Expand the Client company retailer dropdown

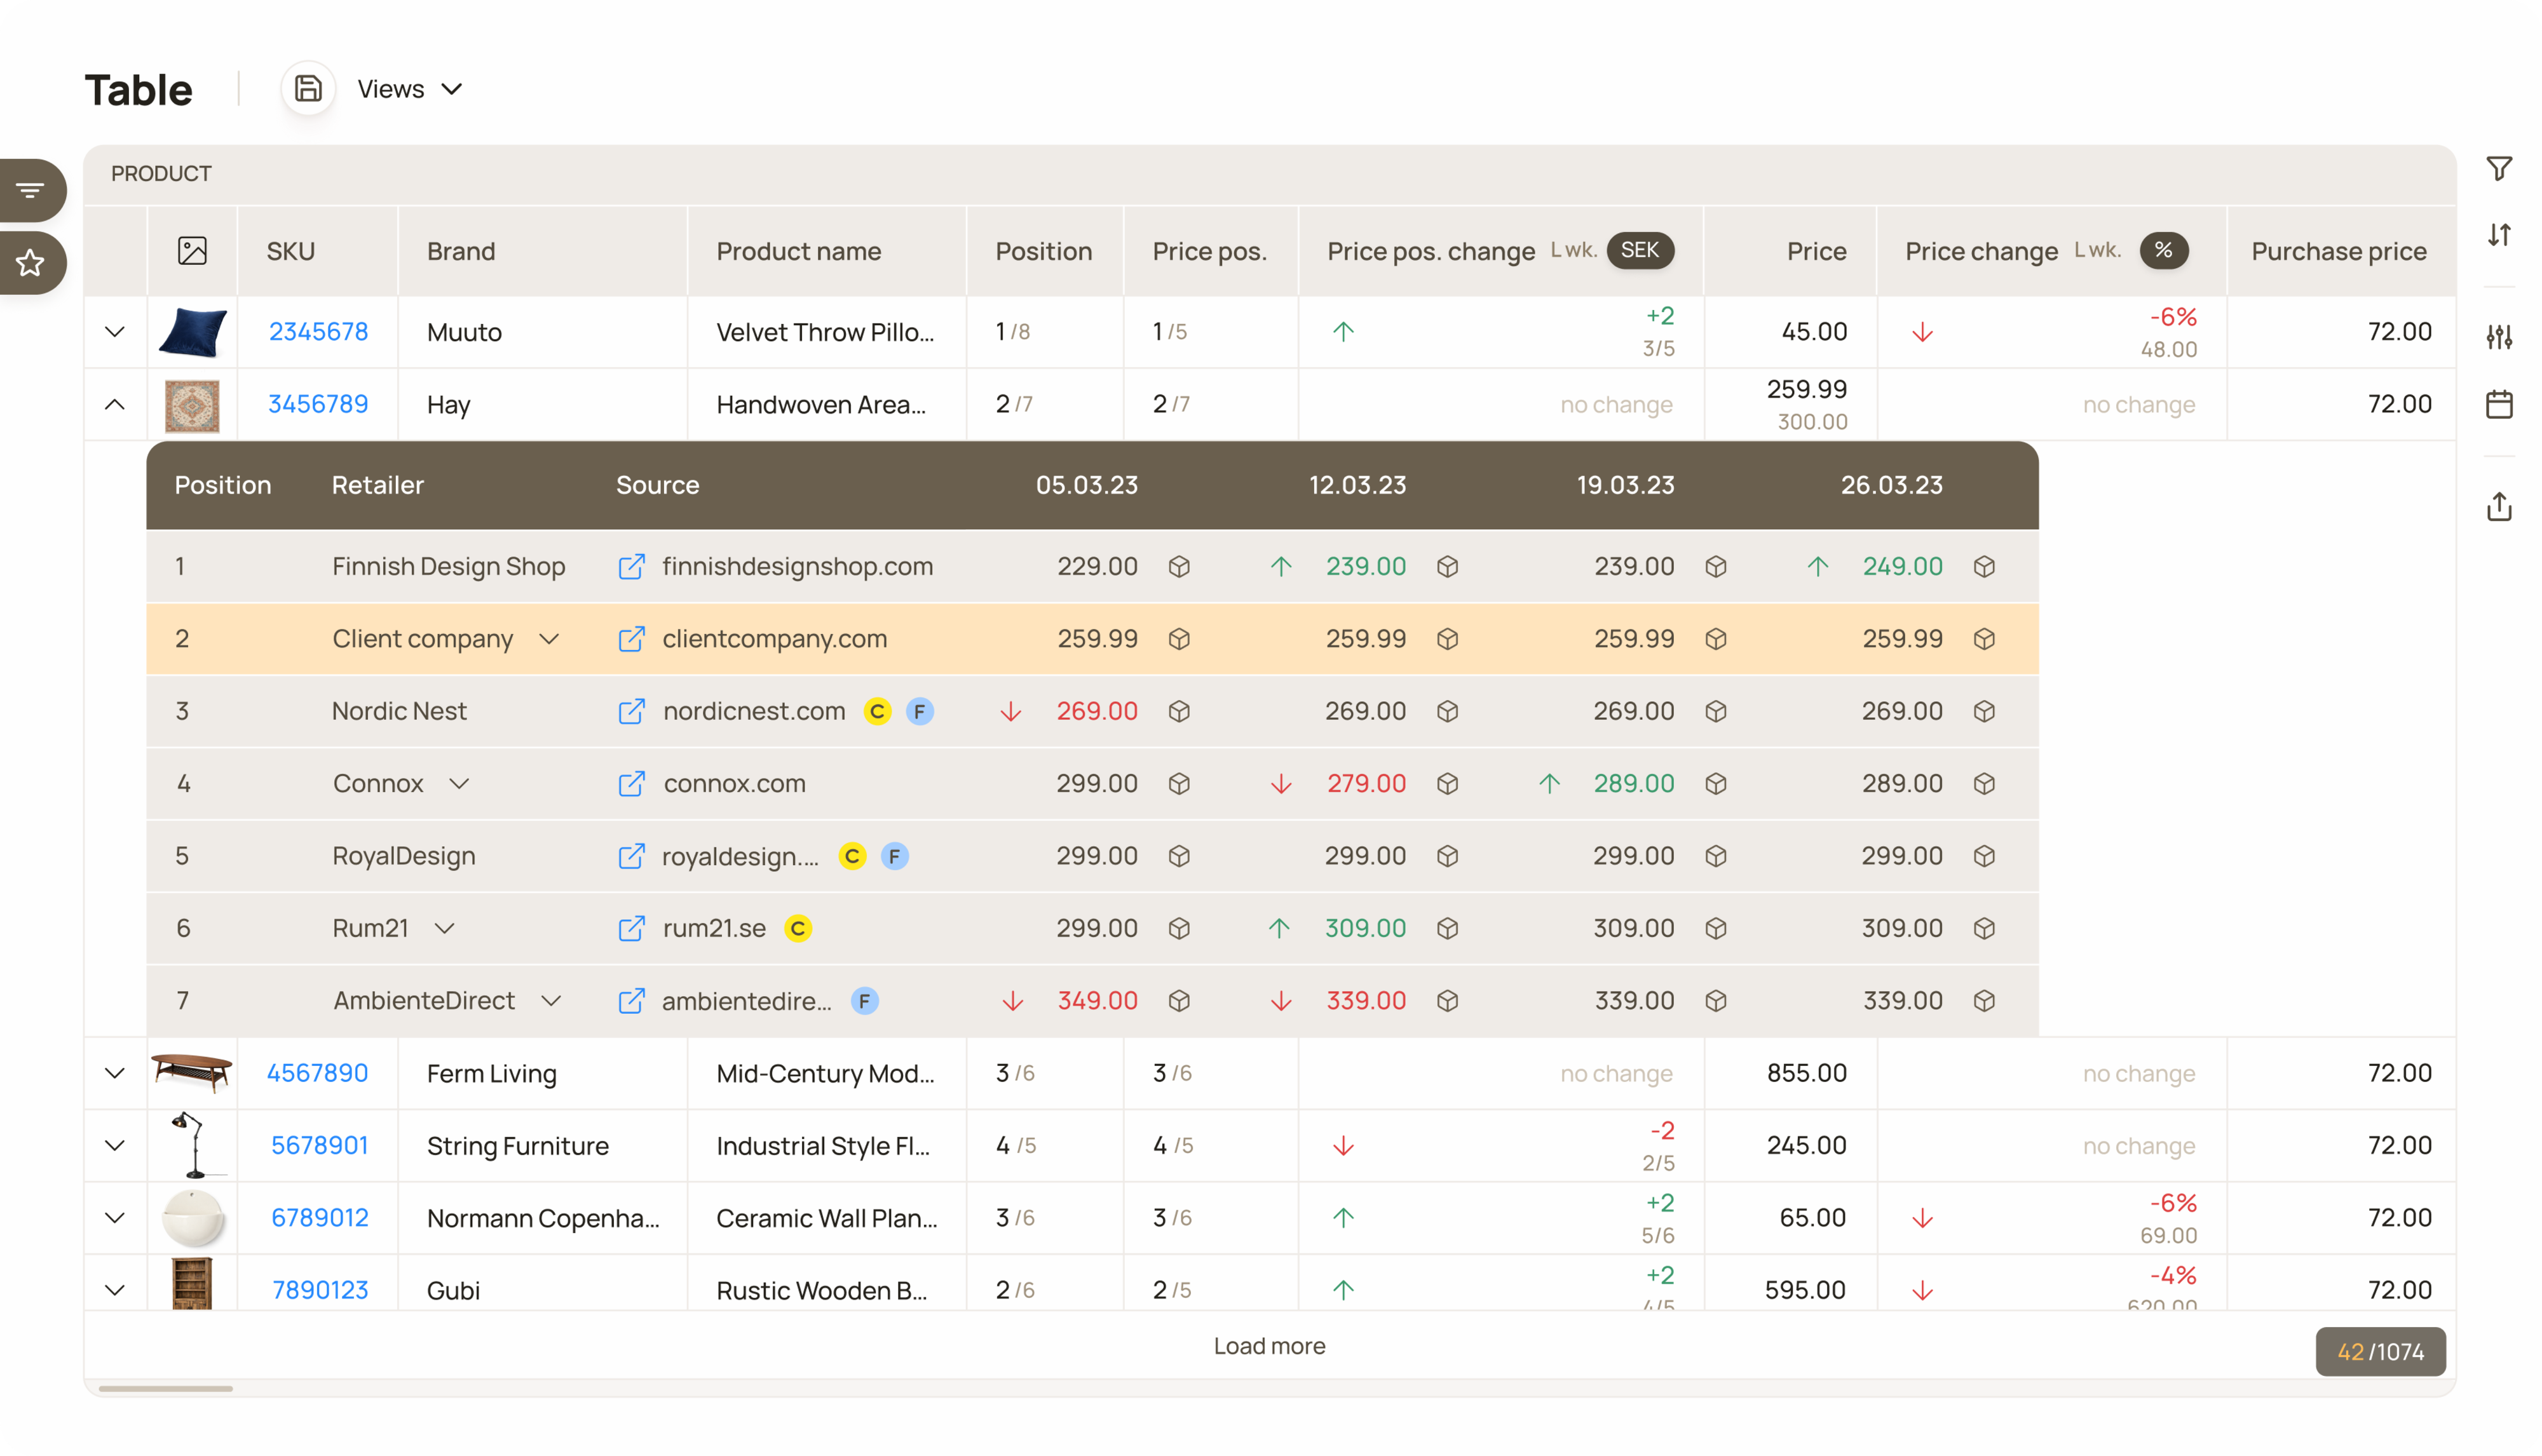click(x=549, y=638)
